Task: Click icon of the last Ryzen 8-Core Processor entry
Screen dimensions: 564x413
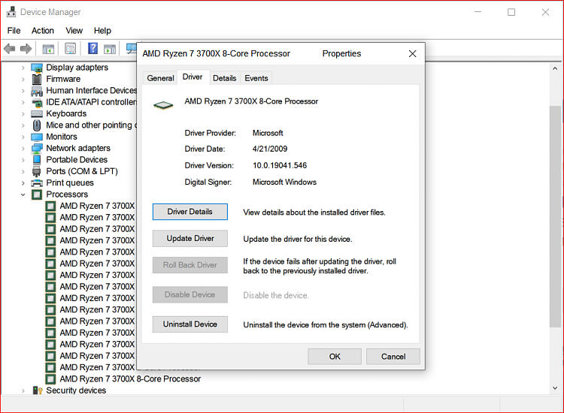Action: coord(50,379)
